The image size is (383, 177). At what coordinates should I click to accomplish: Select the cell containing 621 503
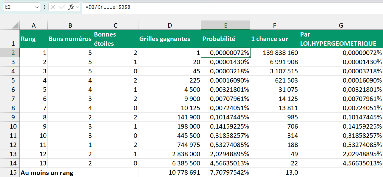(x=274, y=80)
